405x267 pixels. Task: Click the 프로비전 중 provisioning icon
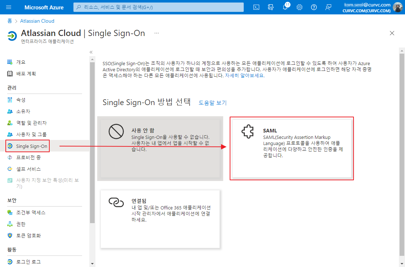tap(10, 157)
